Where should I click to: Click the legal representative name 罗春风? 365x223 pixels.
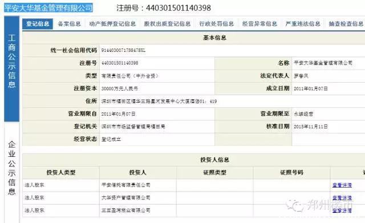click(x=301, y=76)
